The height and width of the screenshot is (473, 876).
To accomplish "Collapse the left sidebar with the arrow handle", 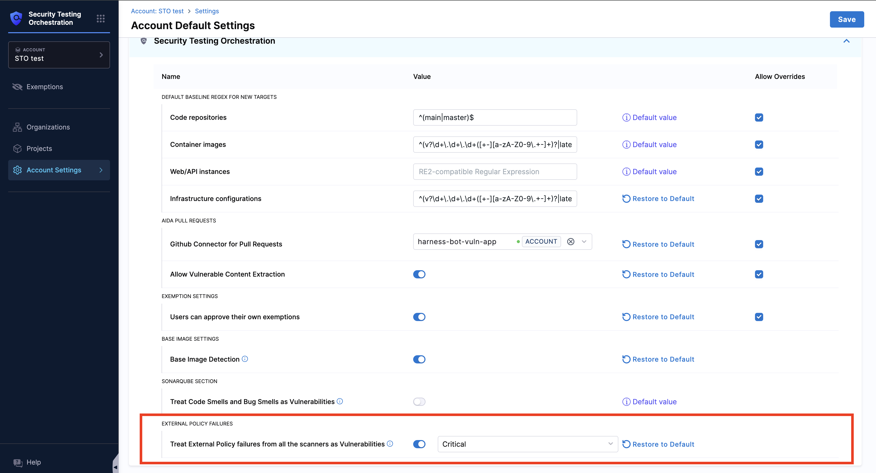I will (115, 467).
